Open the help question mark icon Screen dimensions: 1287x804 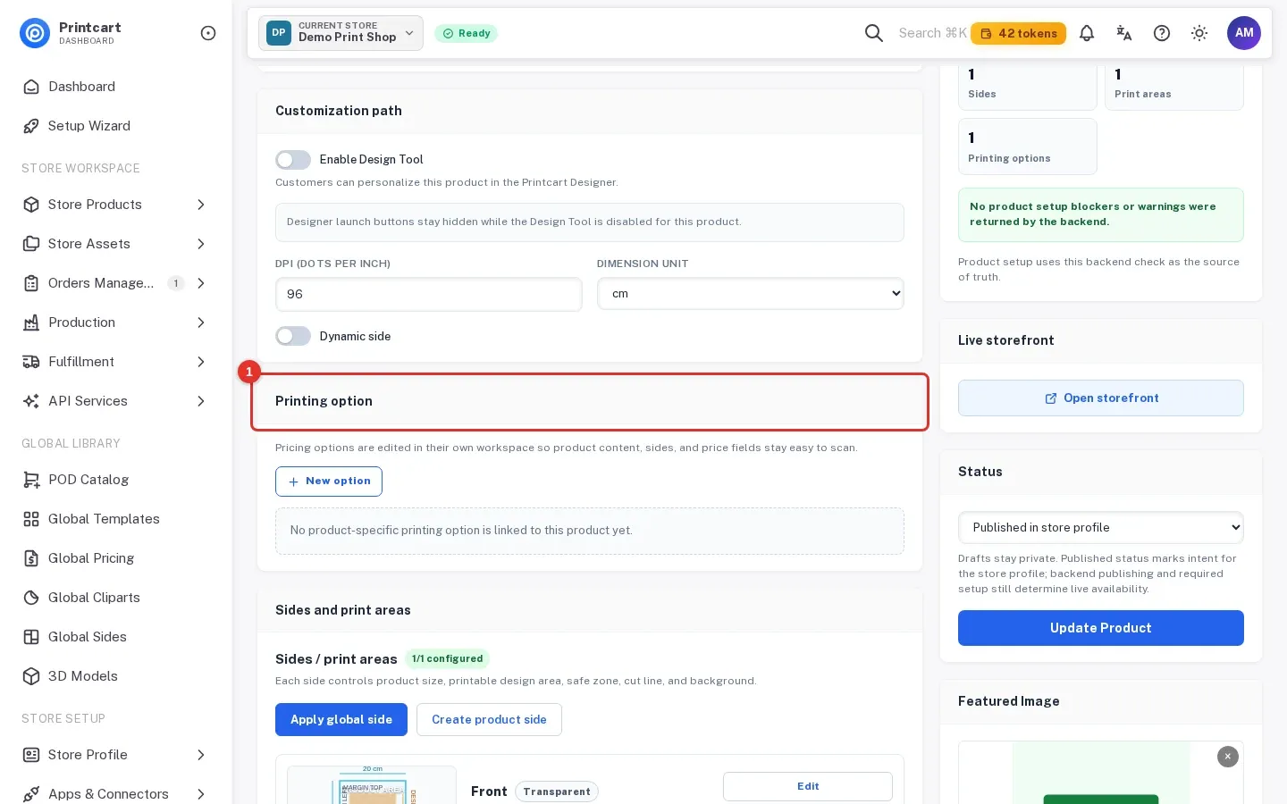point(1162,33)
